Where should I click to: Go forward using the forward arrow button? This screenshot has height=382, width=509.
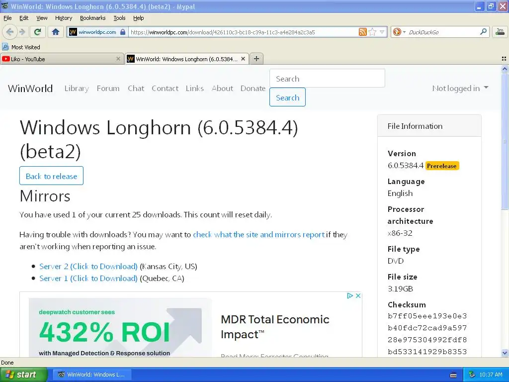coord(22,32)
